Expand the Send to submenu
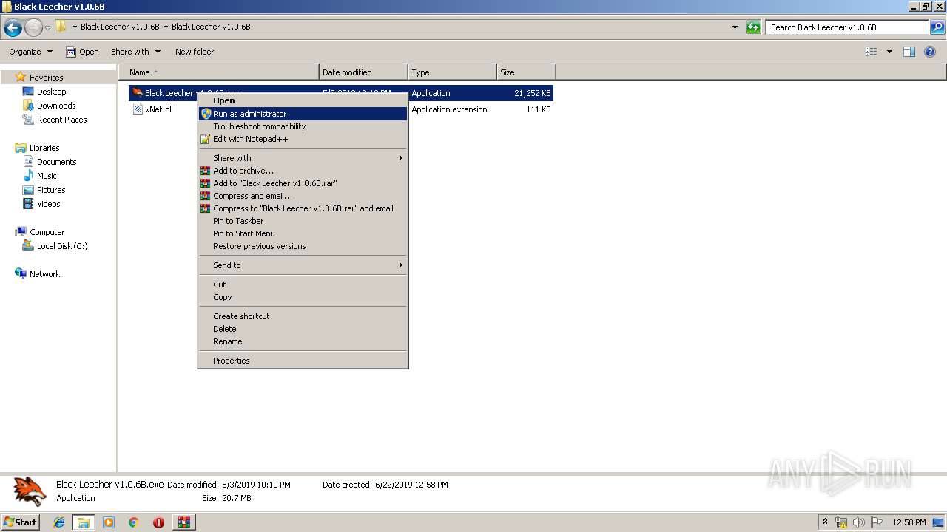The height and width of the screenshot is (532, 947). 303,265
